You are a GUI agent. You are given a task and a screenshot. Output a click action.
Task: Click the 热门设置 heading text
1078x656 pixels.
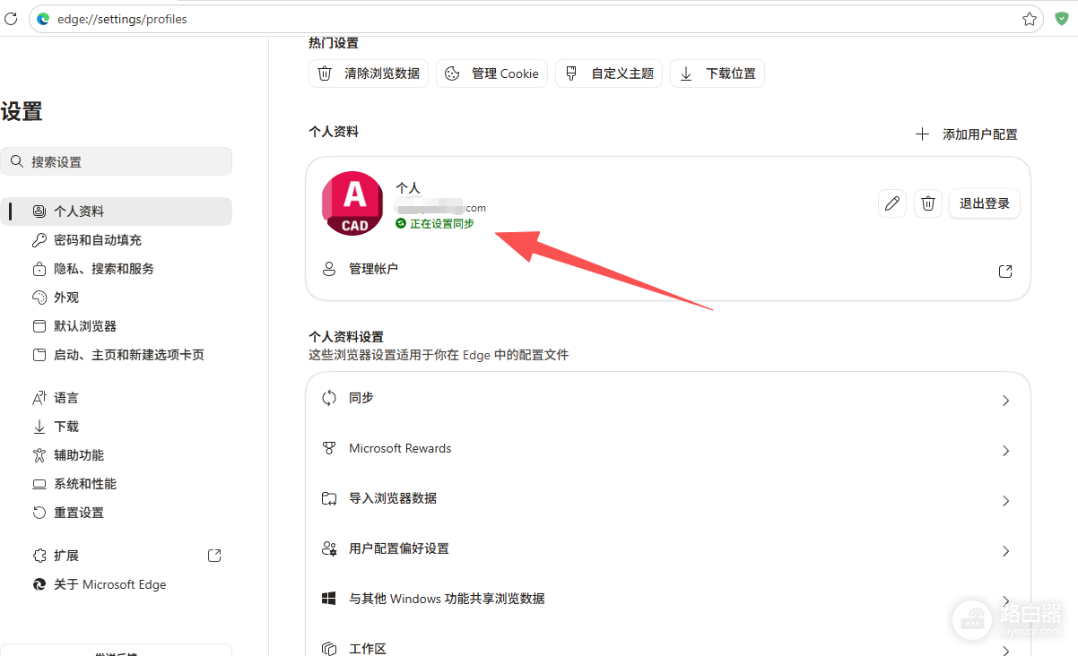pyautogui.click(x=334, y=43)
